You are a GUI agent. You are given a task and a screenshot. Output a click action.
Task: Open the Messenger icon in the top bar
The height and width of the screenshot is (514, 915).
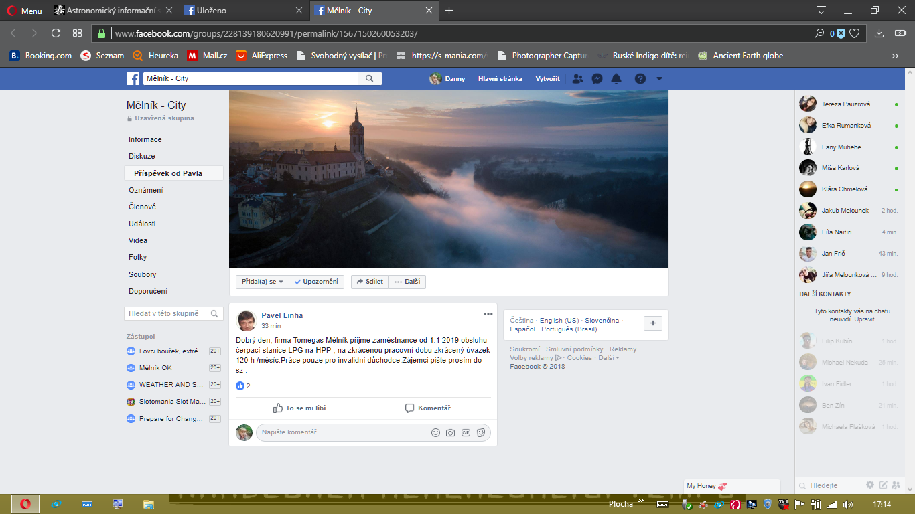pyautogui.click(x=597, y=78)
